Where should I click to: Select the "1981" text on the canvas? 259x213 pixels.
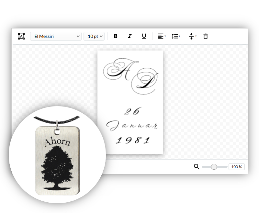[x=133, y=140]
